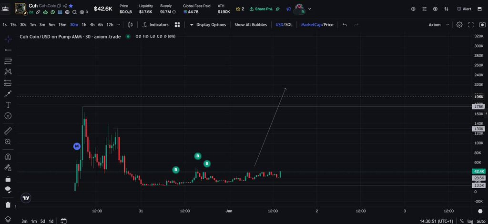Open the token link chain icon
The image size is (488, 224).
(38, 12)
